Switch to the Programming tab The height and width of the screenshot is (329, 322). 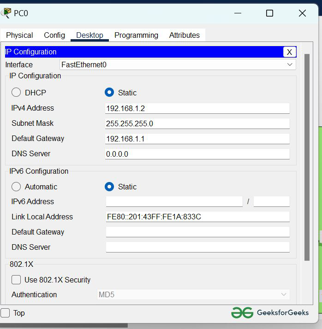click(136, 35)
